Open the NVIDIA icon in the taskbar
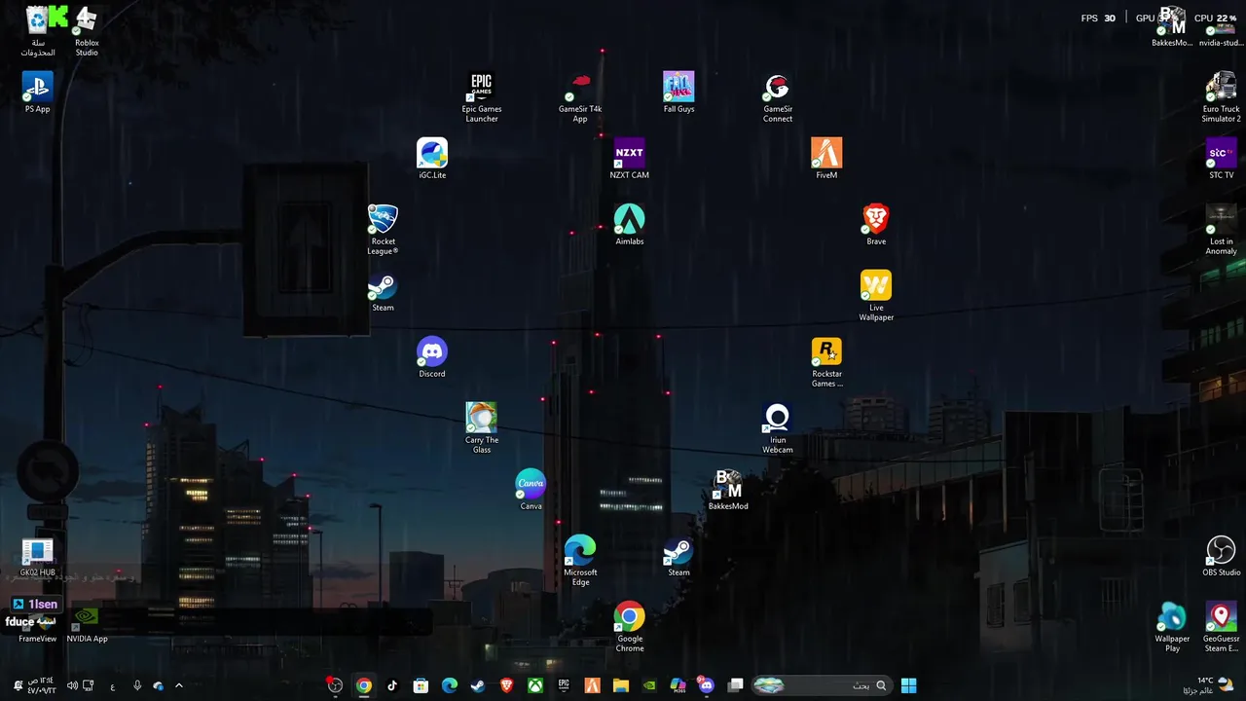 point(649,685)
